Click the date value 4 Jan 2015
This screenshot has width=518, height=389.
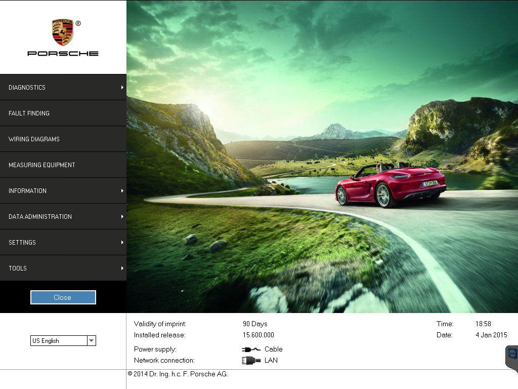491,335
